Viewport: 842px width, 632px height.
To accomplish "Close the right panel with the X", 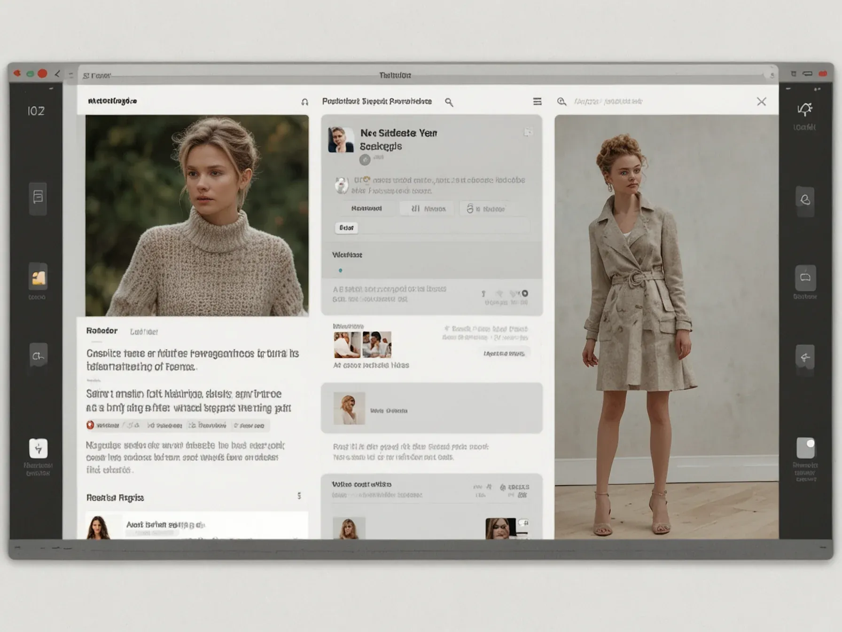I will [x=761, y=102].
